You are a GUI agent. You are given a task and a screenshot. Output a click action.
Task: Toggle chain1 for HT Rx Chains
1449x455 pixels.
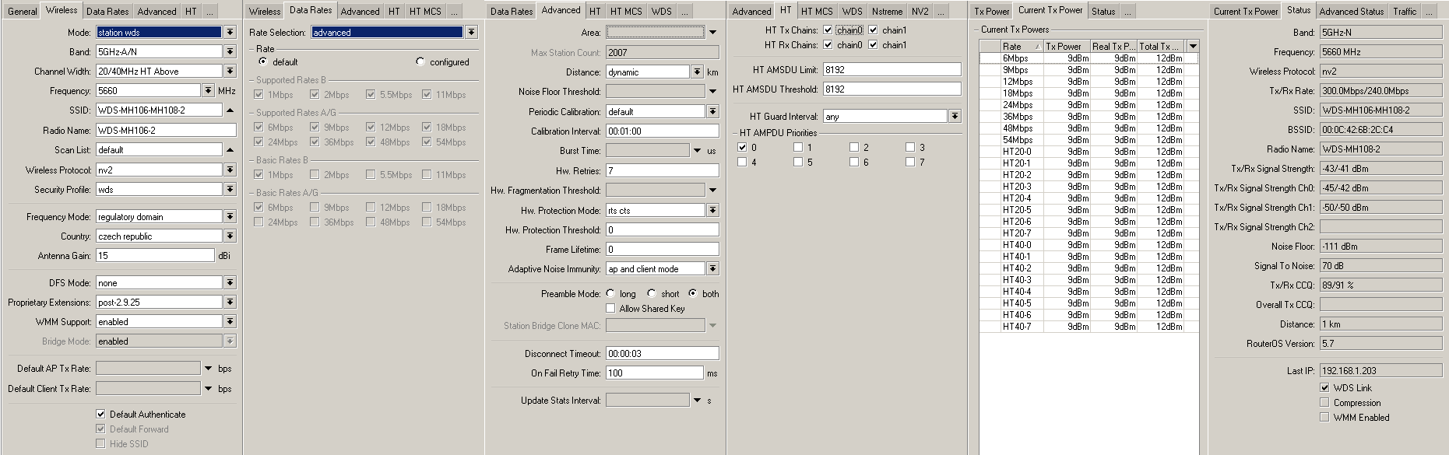pos(873,44)
